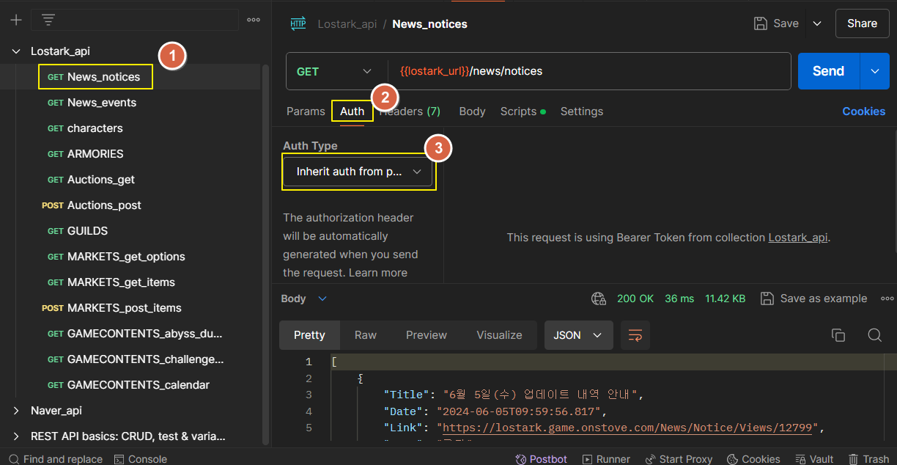Viewport: 897px width, 465px height.
Task: Click the copy response icon
Action: click(838, 335)
